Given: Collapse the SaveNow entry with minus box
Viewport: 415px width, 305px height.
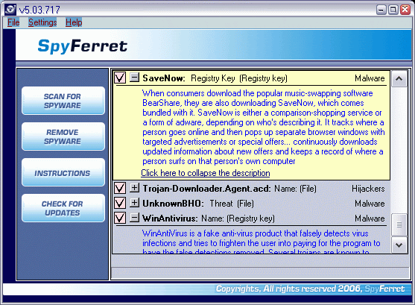Looking at the screenshot, I should 134,78.
